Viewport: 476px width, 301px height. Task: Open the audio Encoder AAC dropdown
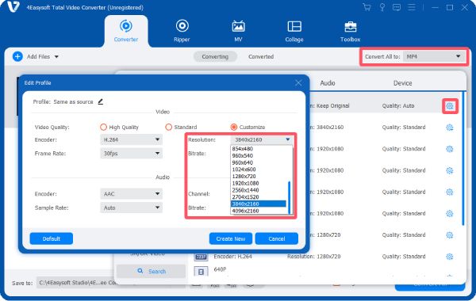pyautogui.click(x=131, y=194)
